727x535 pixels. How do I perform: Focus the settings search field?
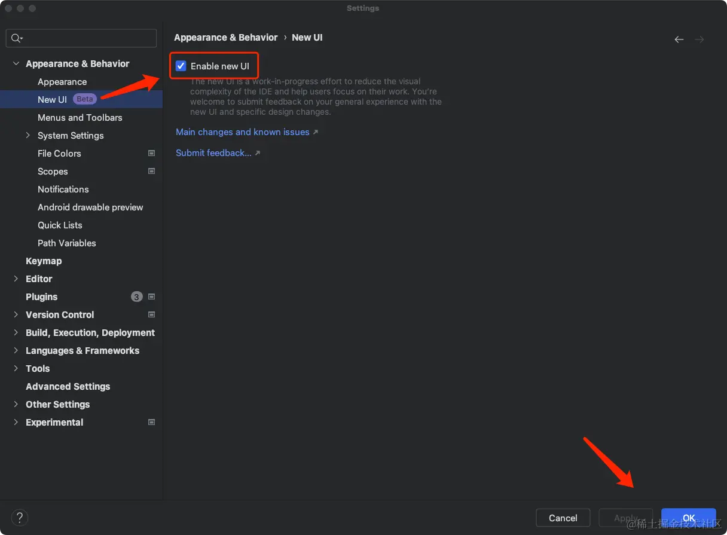tap(81, 38)
